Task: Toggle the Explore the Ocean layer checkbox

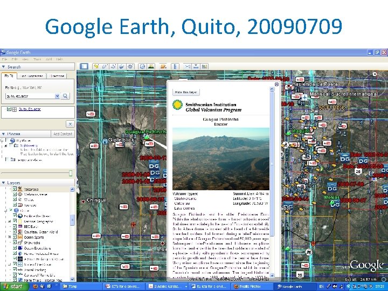Action: [15, 216]
